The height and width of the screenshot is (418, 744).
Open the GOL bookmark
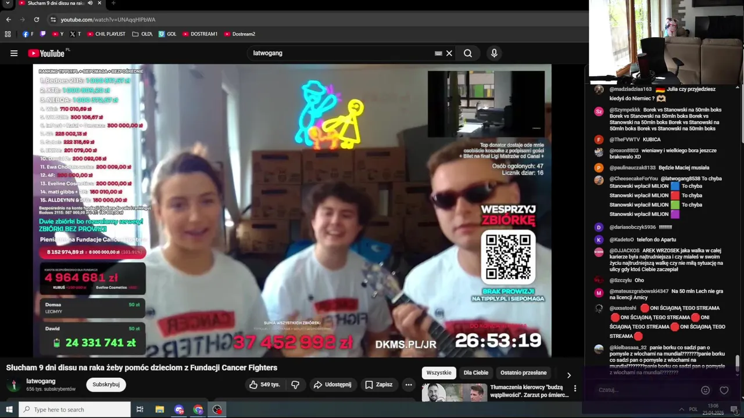click(x=167, y=34)
